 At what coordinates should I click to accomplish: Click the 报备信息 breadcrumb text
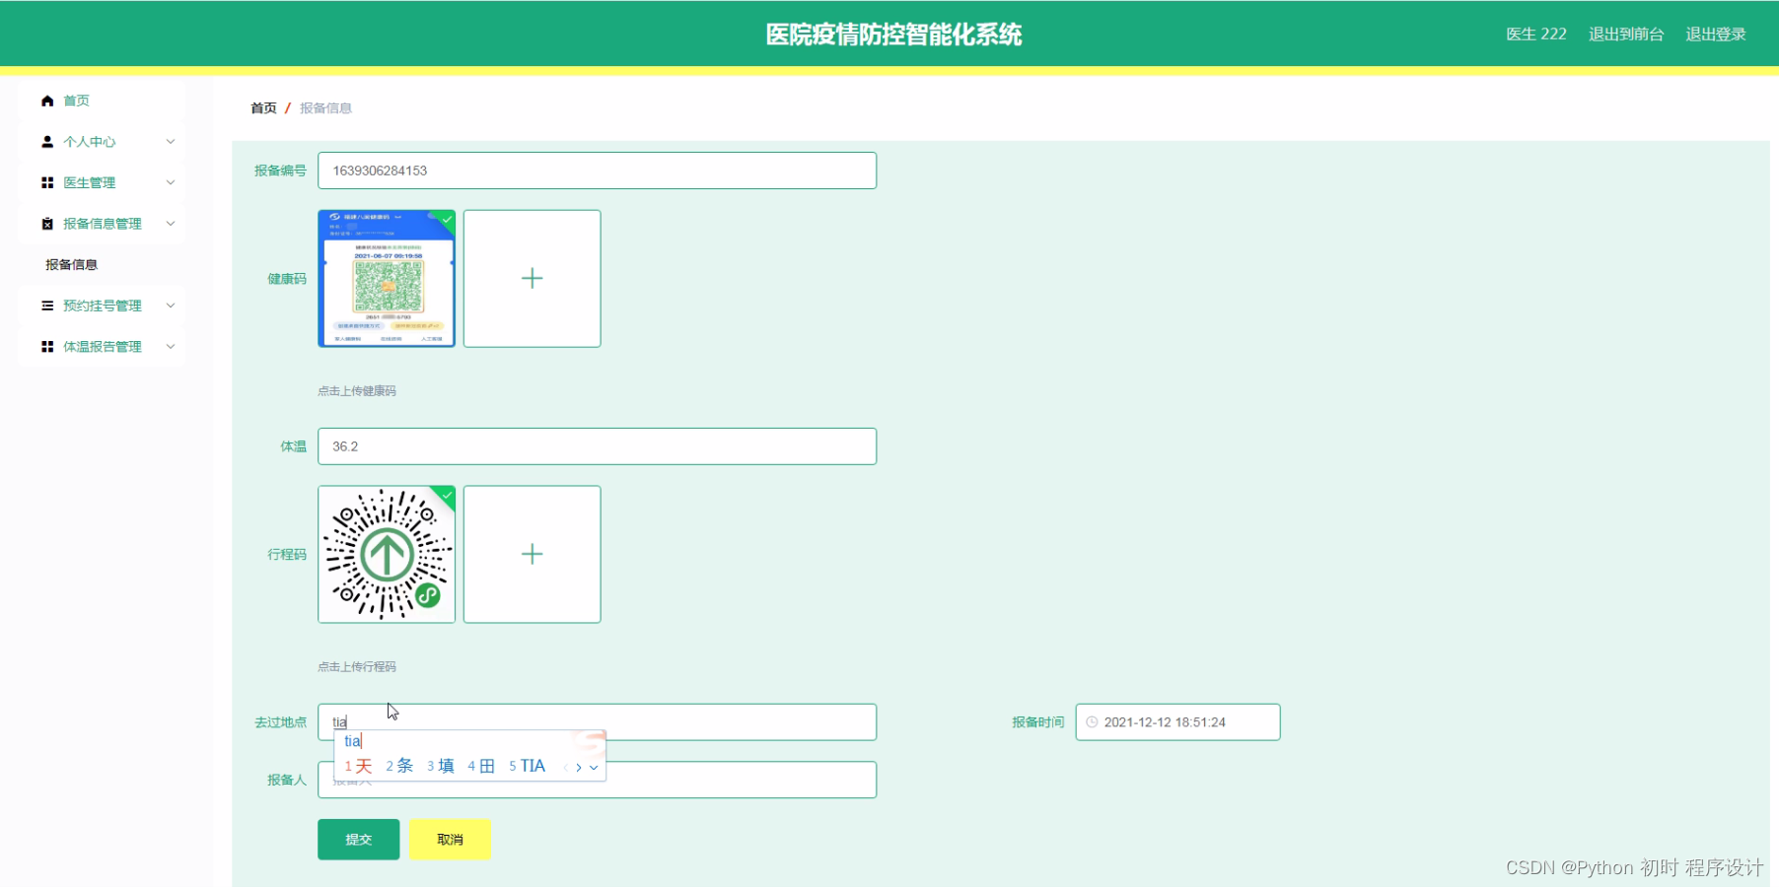pyautogui.click(x=325, y=108)
